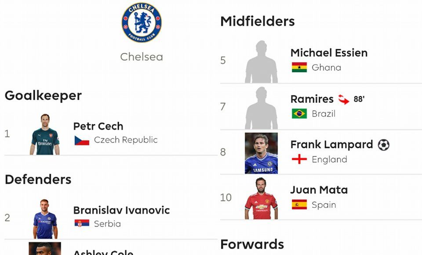
Task: Click the England flag icon
Action: 299,159
